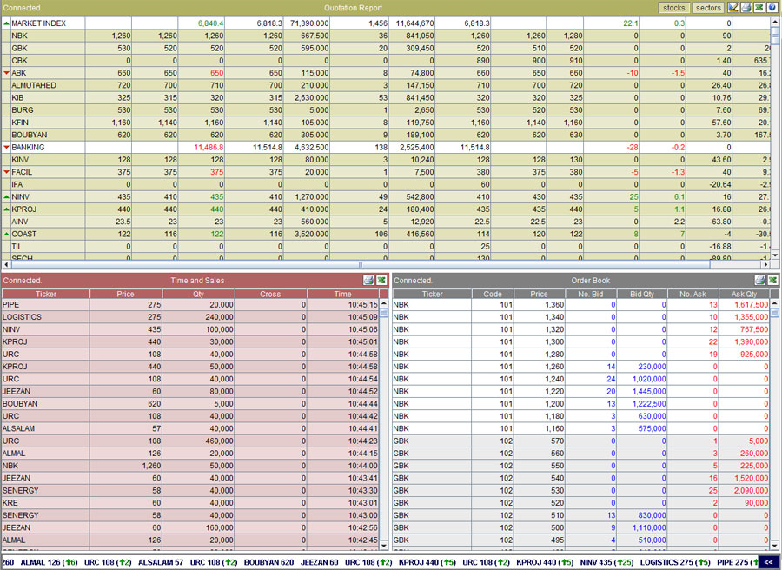Click JEEZAN 60 in bottom ticker tape
Screen dimensions: 782x570
[319, 562]
